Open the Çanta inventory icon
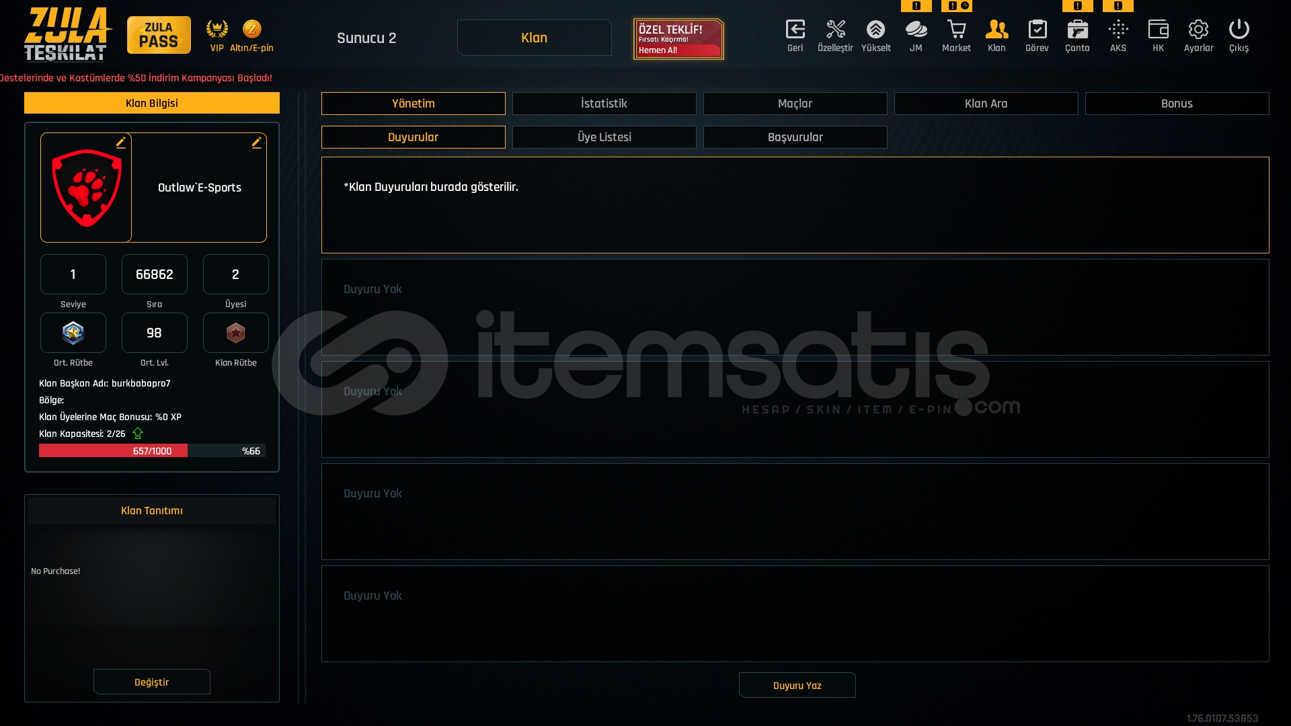 (x=1077, y=30)
